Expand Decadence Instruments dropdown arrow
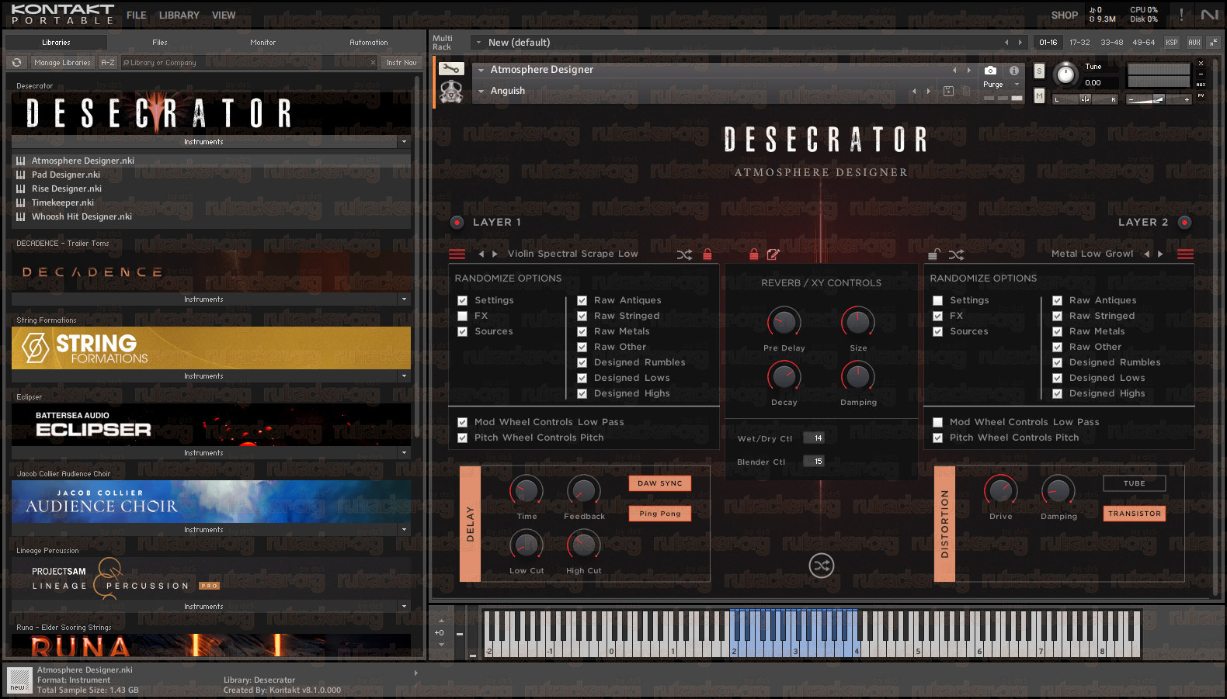Viewport: 1227px width, 699px height. [404, 299]
